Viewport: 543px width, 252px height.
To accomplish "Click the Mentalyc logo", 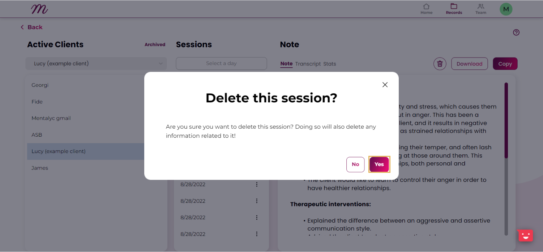I will click(39, 9).
